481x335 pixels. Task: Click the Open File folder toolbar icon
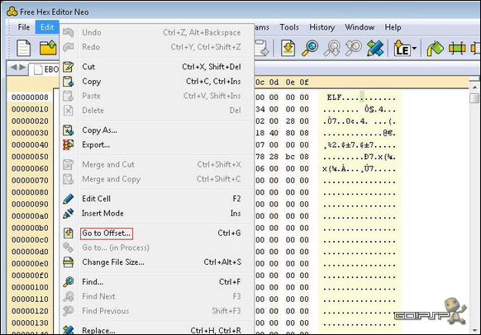click(48, 48)
